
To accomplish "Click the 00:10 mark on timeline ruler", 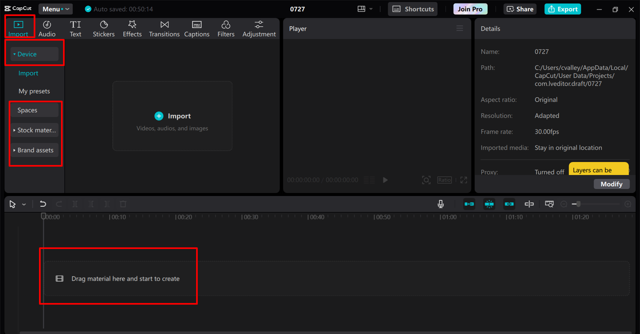I will tap(118, 217).
